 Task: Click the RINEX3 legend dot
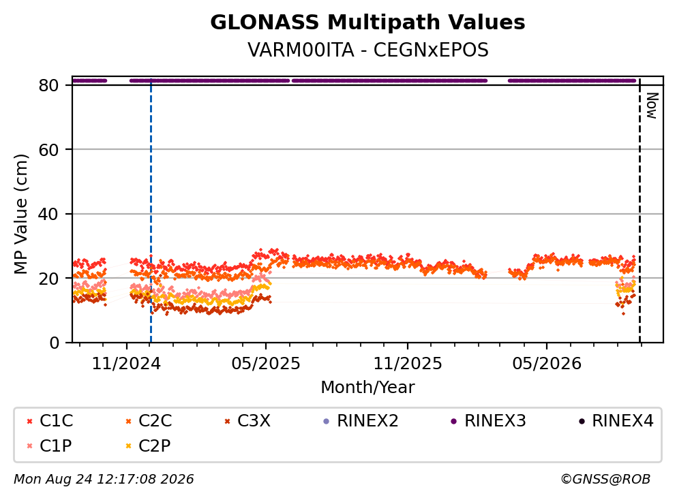pos(454,422)
